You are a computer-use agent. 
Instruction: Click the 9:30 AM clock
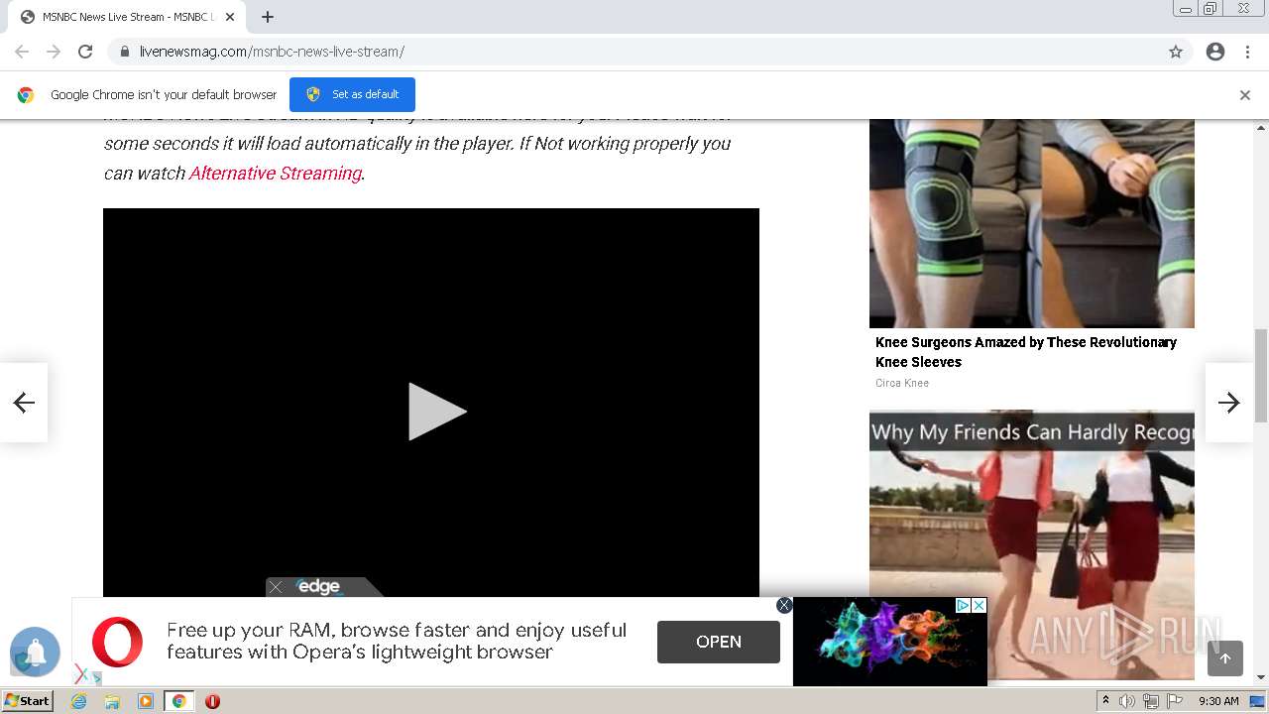click(x=1218, y=701)
